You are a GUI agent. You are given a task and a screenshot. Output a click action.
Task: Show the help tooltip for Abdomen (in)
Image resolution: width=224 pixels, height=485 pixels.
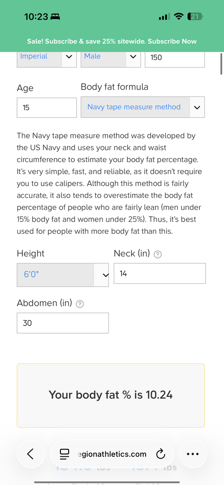tap(80, 304)
